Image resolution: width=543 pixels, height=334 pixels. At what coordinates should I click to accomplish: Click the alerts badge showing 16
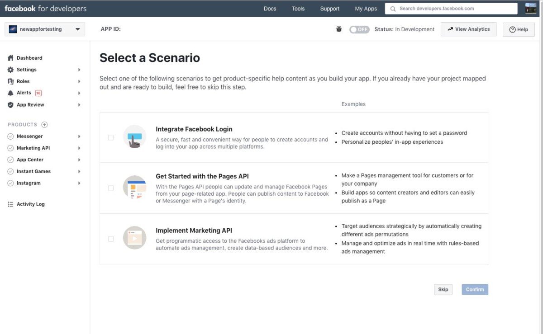pos(38,93)
